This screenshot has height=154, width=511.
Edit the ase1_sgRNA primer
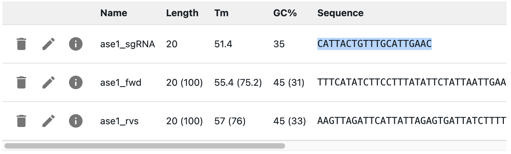point(48,44)
